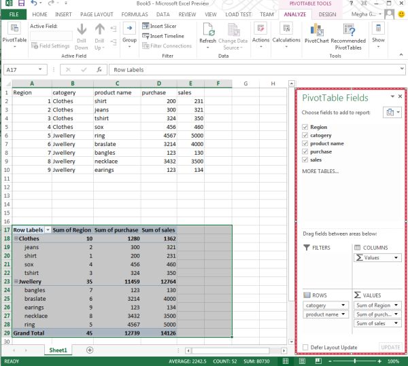Click the Drill Down arrow icon

click(82, 30)
